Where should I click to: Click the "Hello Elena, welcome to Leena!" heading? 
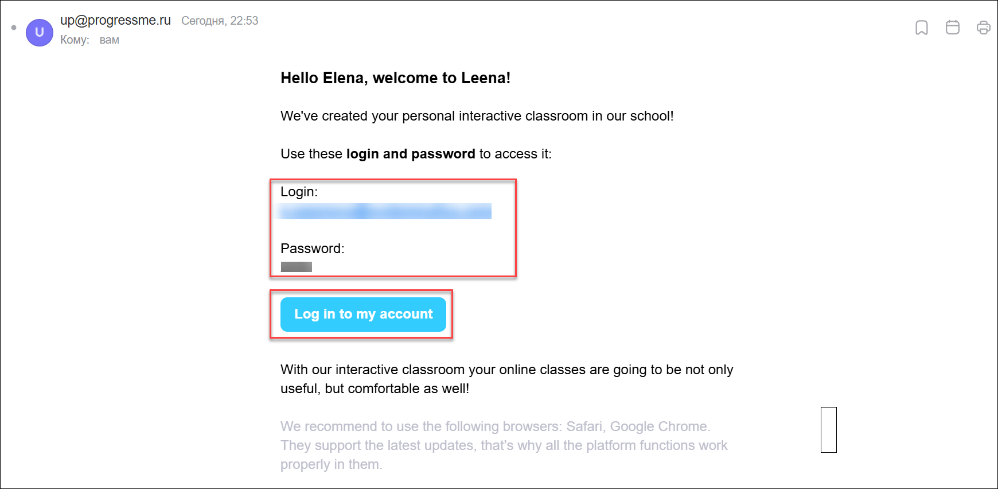click(x=395, y=78)
